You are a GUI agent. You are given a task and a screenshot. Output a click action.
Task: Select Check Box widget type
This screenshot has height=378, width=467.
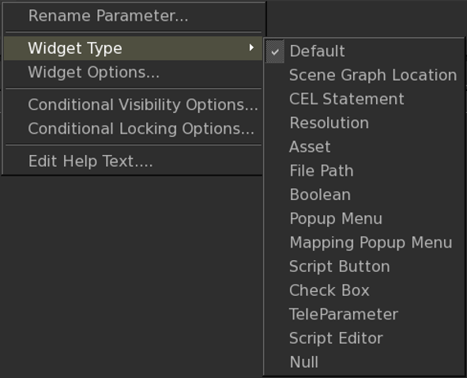coord(364,290)
